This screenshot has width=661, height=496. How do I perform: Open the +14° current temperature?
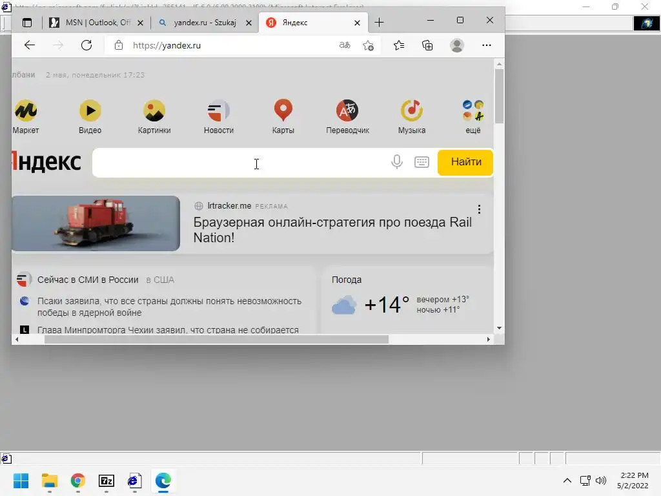[x=387, y=305]
